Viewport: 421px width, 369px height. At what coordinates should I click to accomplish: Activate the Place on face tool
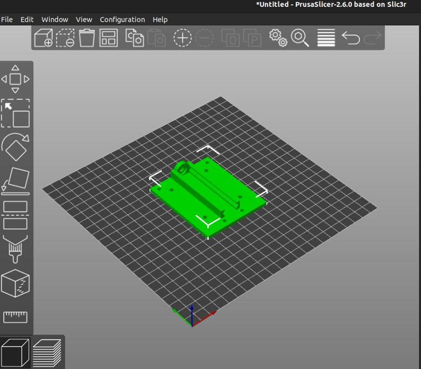point(15,181)
